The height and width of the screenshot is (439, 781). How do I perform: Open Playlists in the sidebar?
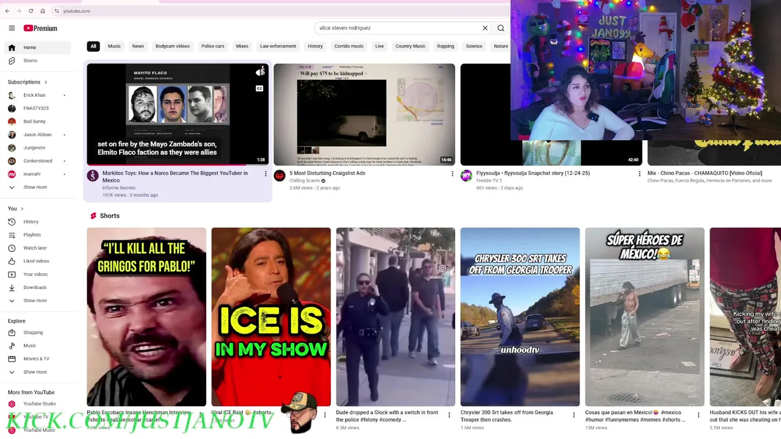click(x=38, y=235)
